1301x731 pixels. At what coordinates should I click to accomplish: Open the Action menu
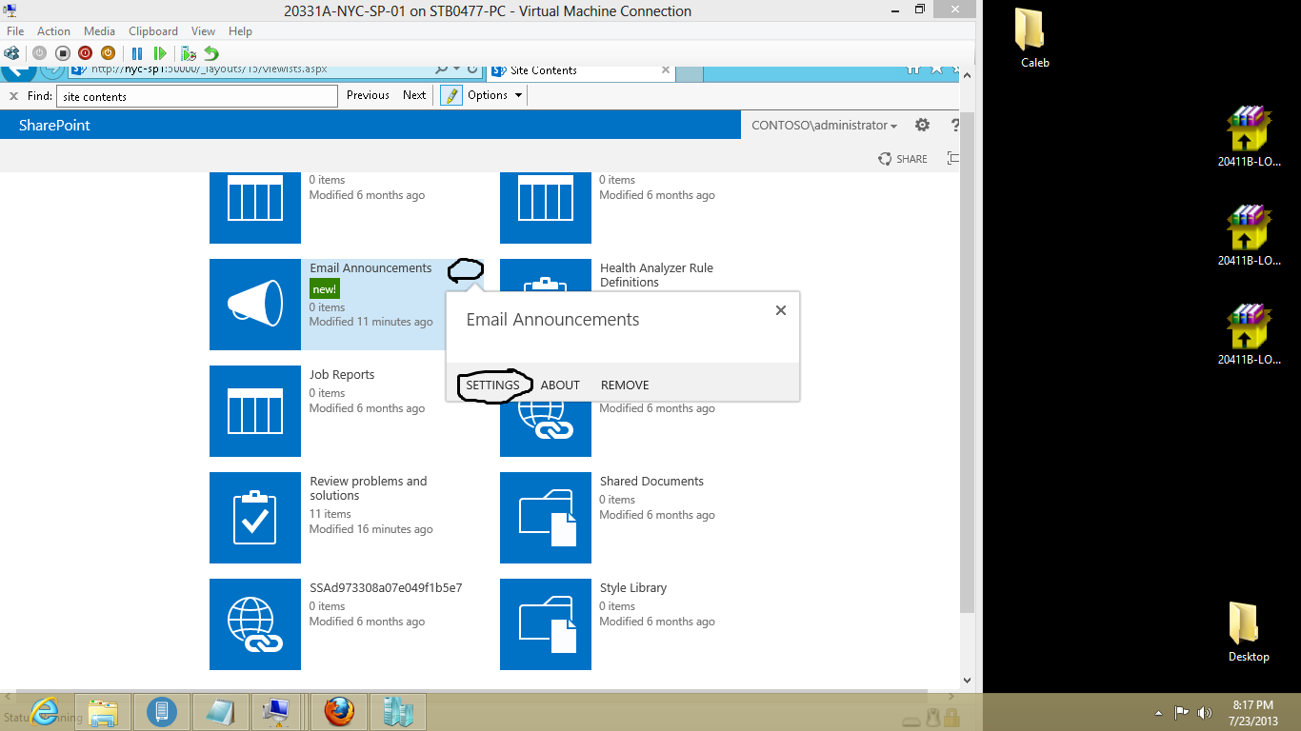(54, 31)
